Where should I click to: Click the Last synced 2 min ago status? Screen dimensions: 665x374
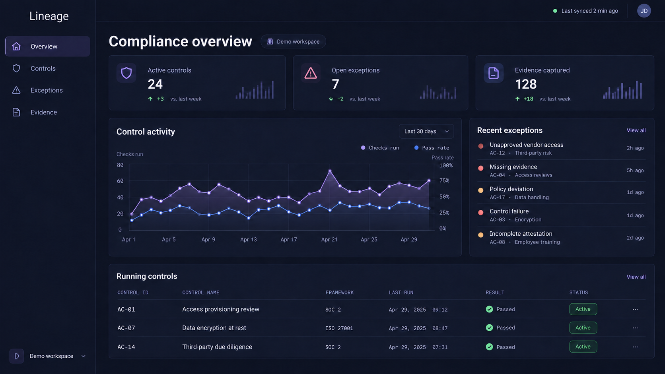click(x=585, y=11)
